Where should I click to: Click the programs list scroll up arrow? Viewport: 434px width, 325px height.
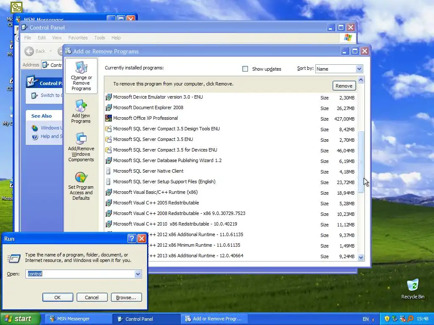coord(361,80)
